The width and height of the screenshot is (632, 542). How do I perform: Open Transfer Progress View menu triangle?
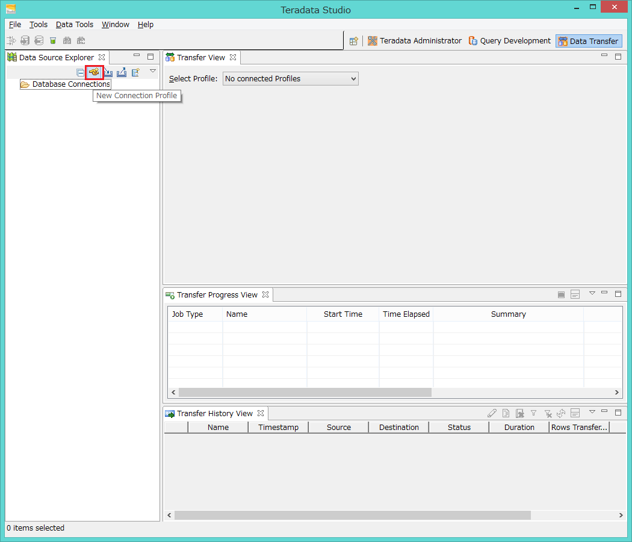[592, 293]
